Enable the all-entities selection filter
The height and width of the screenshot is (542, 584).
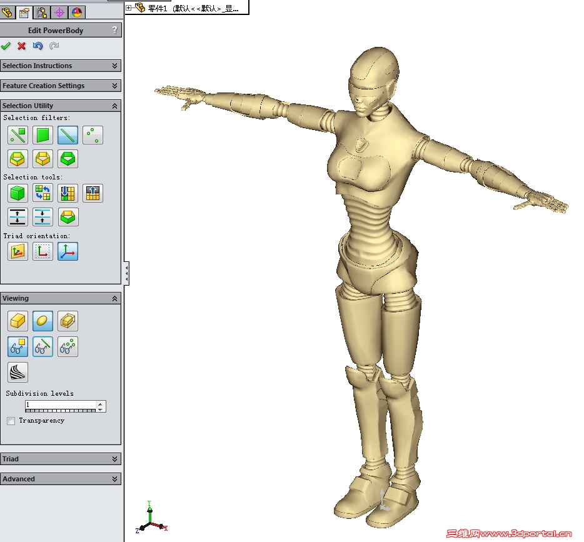(18, 135)
